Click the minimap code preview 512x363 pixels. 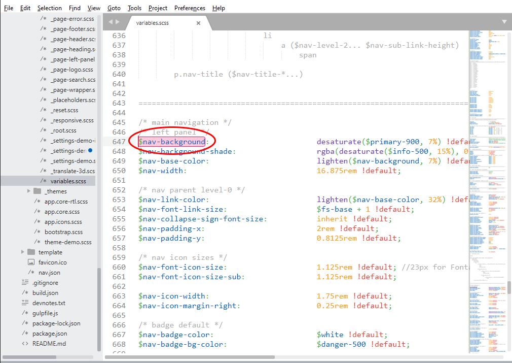[x=488, y=152]
